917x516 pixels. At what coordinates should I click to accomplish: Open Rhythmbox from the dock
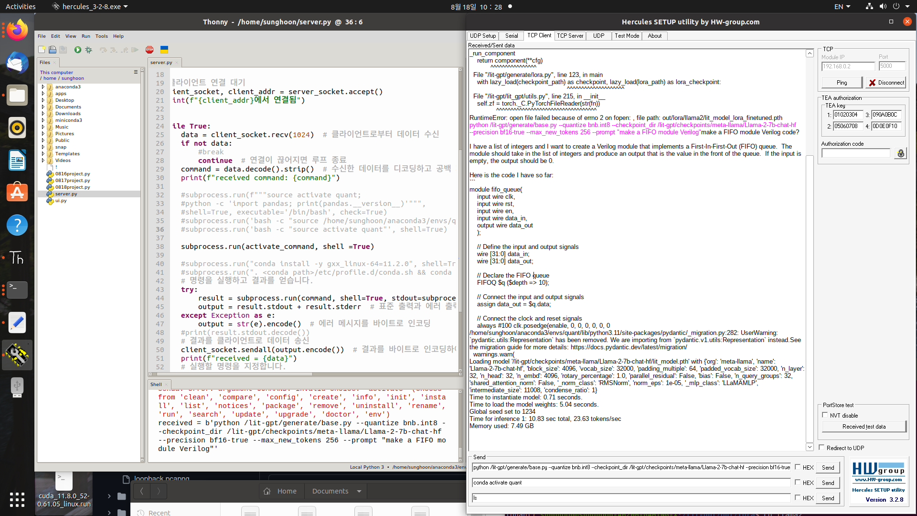pyautogui.click(x=17, y=128)
